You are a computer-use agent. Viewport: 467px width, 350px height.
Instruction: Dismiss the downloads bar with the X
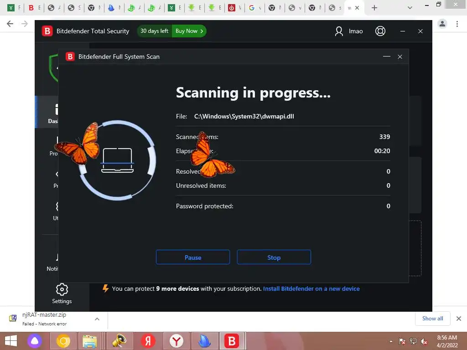click(459, 319)
